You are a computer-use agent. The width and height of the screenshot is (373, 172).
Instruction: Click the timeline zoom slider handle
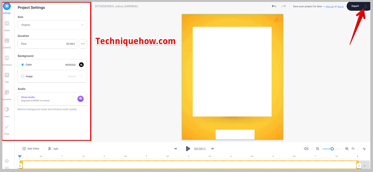point(332,149)
